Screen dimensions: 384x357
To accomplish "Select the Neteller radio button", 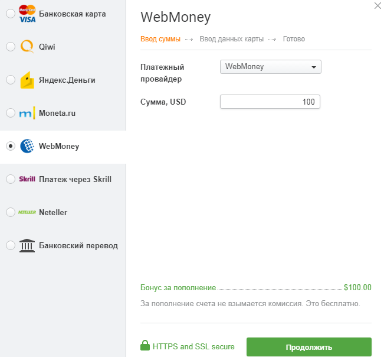I will [11, 212].
